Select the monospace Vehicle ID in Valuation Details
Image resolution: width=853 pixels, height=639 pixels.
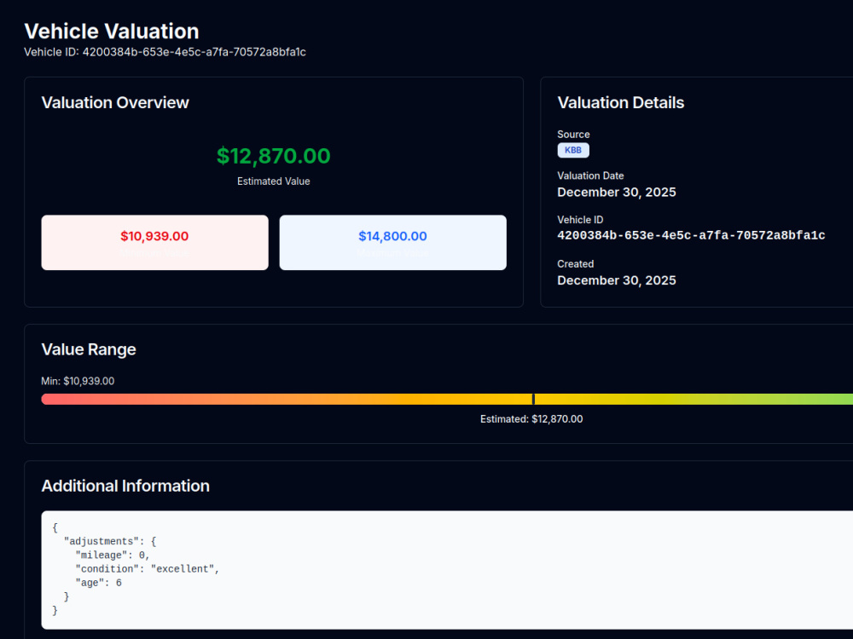click(691, 235)
